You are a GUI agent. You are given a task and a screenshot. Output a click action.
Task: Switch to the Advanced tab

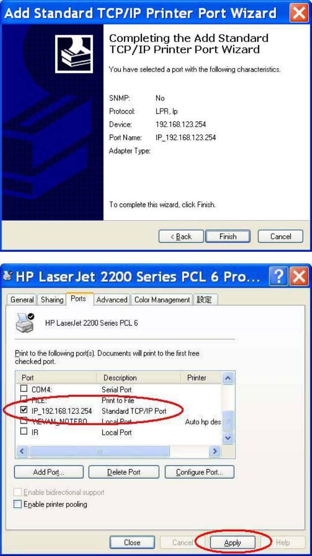(x=112, y=300)
